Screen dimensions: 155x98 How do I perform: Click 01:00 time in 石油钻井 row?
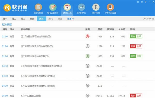pyautogui.click(x=5, y=37)
